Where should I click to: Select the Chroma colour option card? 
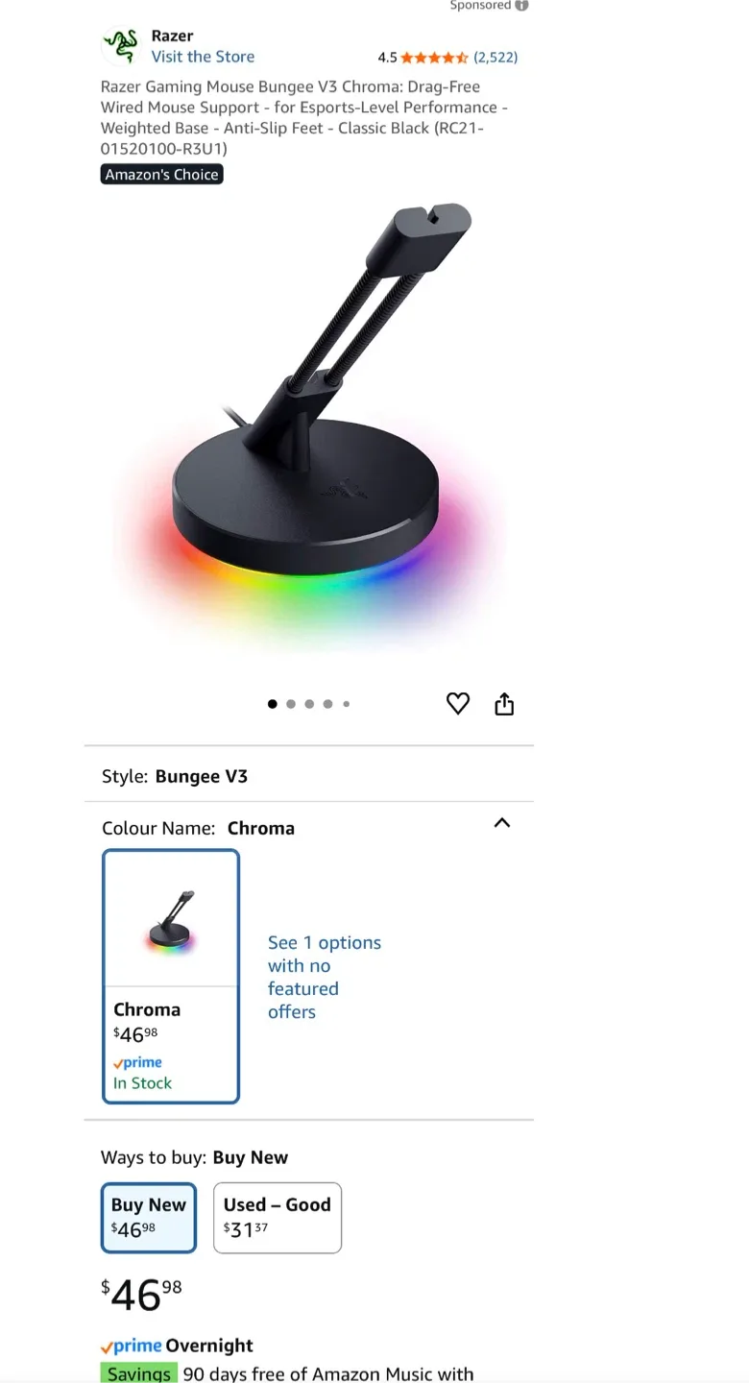171,976
